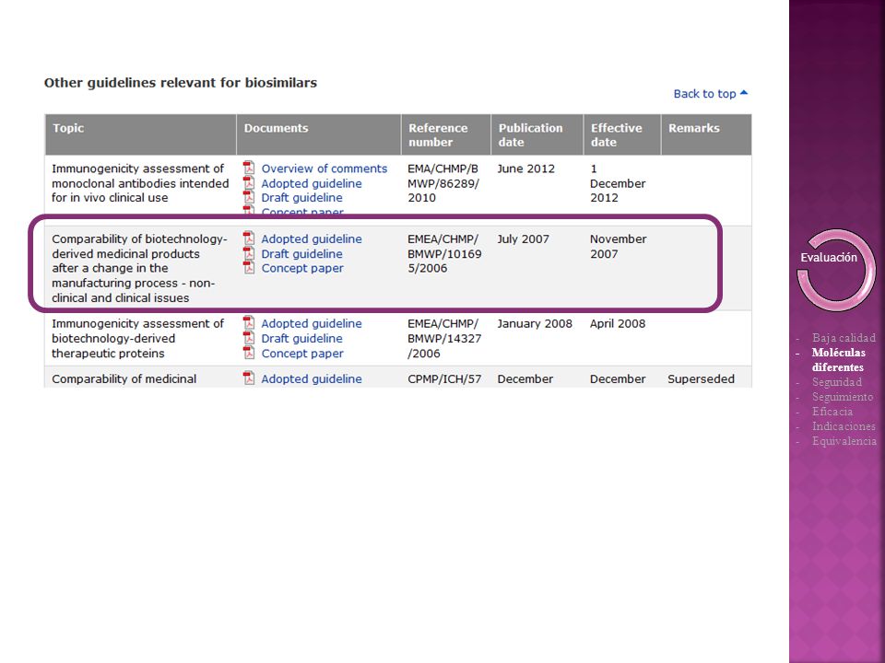Screen dimensions: 885x663
Task: Select Moléculas diferentes in the side outline
Action: pos(839,360)
